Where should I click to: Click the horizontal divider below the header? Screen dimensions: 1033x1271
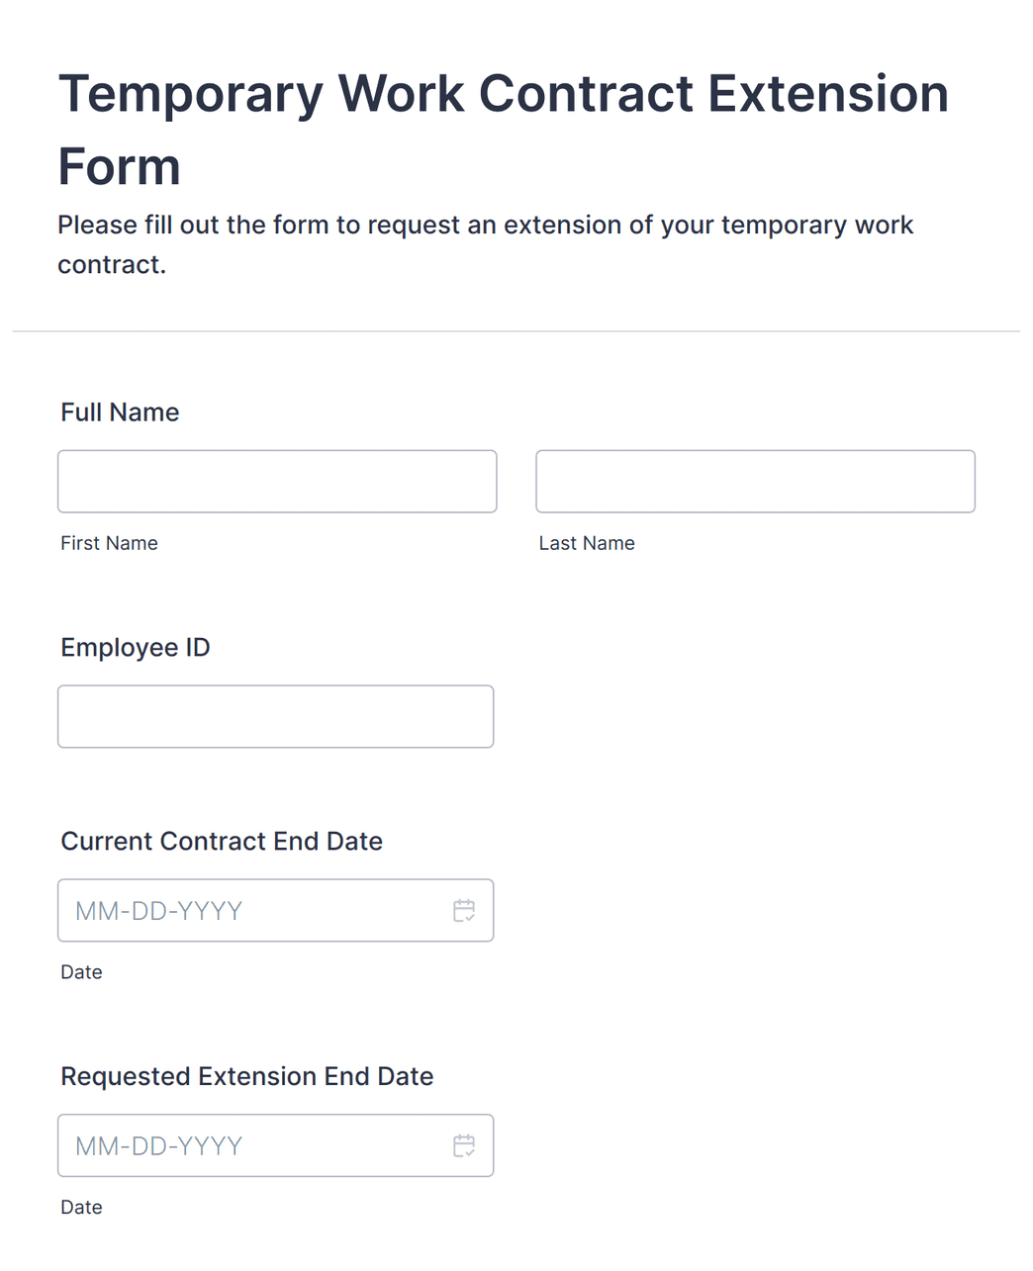click(516, 331)
